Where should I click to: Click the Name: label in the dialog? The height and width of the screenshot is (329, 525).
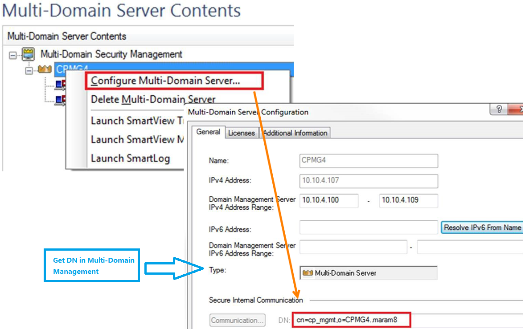coord(219,160)
